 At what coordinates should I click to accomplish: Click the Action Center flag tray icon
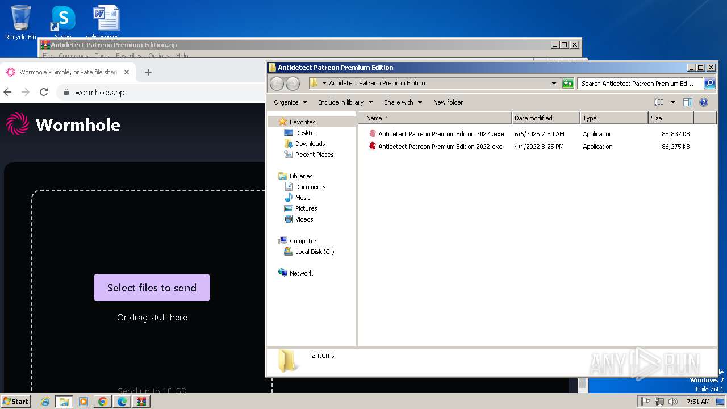pos(646,402)
